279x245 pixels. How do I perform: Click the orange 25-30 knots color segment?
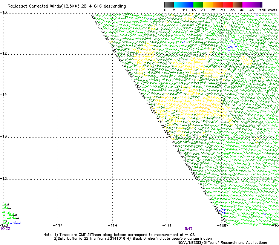[218, 5]
